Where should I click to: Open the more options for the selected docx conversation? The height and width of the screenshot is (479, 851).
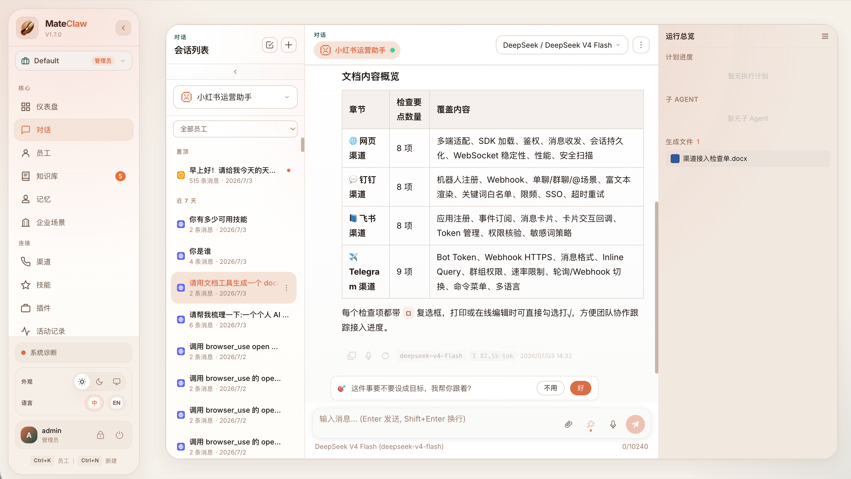[x=286, y=288]
